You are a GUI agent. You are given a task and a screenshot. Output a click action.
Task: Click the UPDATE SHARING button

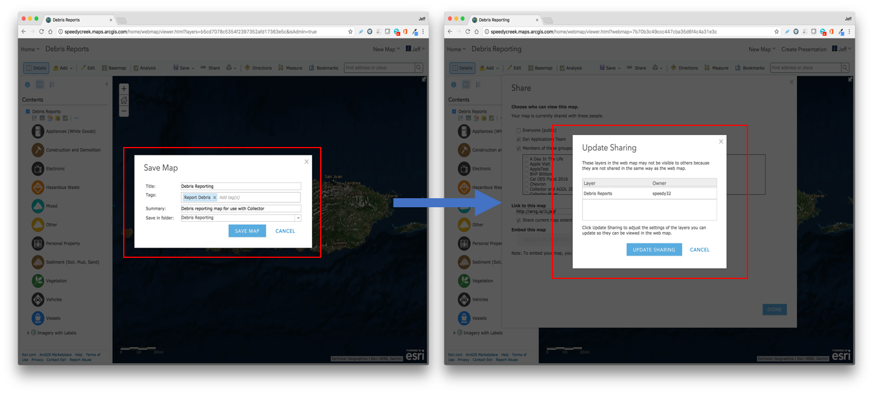coord(654,249)
